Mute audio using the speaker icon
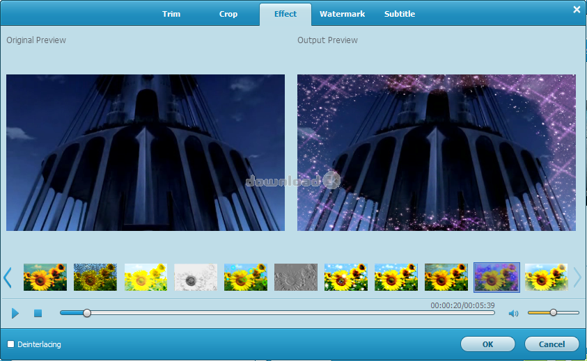587x361 pixels. pos(514,314)
